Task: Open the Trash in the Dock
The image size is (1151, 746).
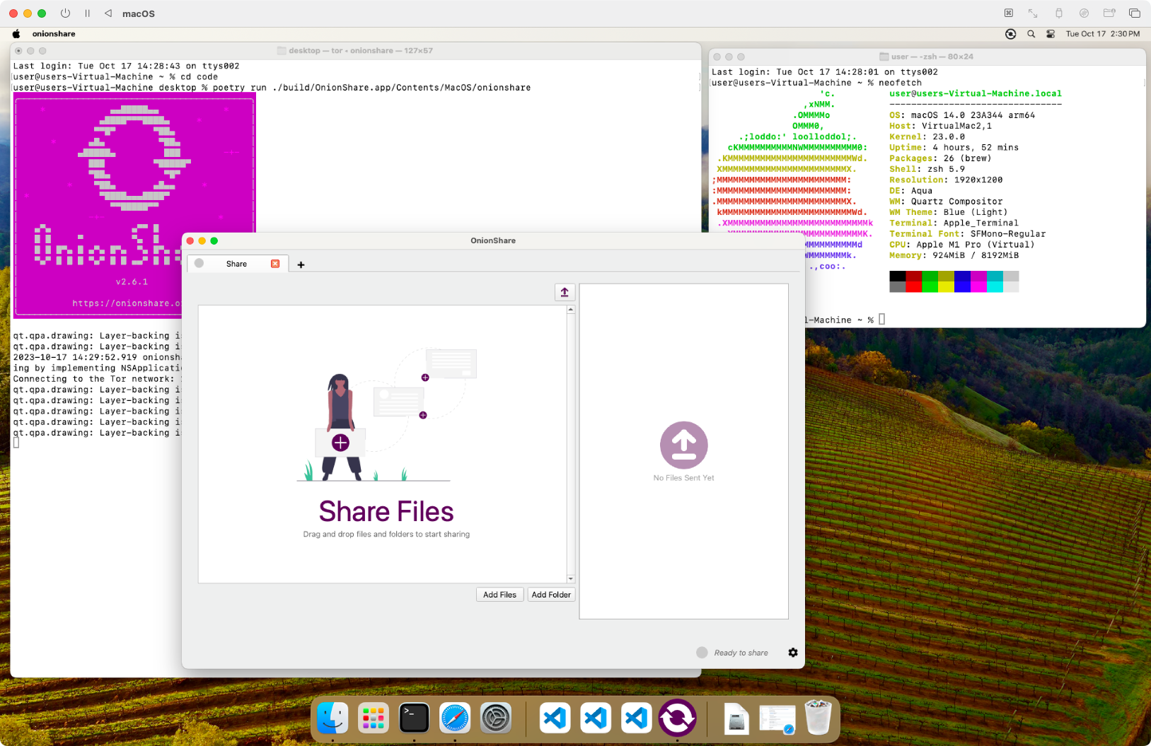Action: coord(818,718)
